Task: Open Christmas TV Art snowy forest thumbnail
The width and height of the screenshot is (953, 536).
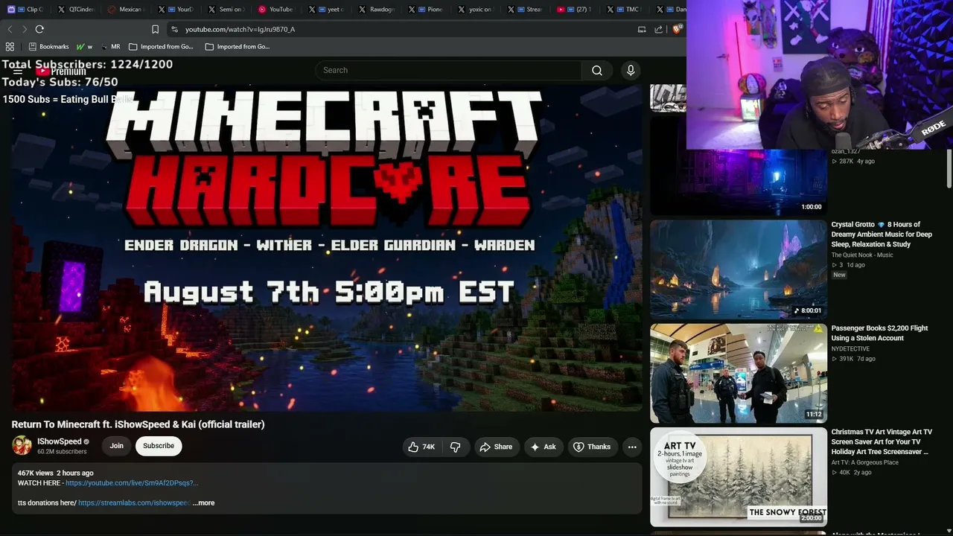Action: [x=739, y=476]
